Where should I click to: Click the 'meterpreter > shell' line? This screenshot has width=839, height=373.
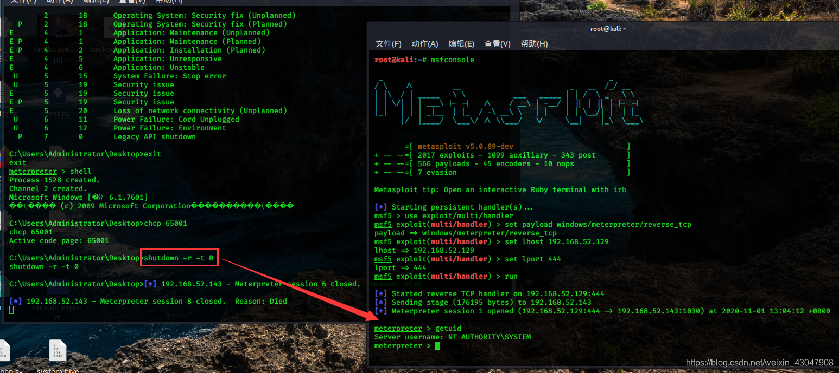pos(50,171)
